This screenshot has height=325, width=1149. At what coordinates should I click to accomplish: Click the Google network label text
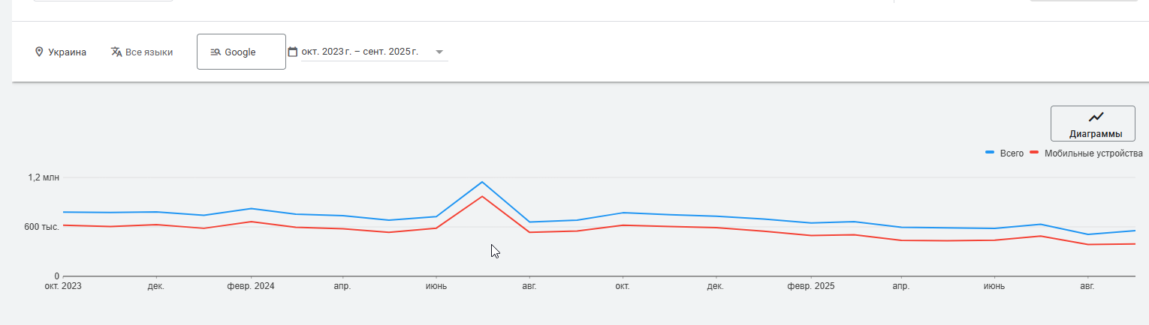(x=240, y=52)
